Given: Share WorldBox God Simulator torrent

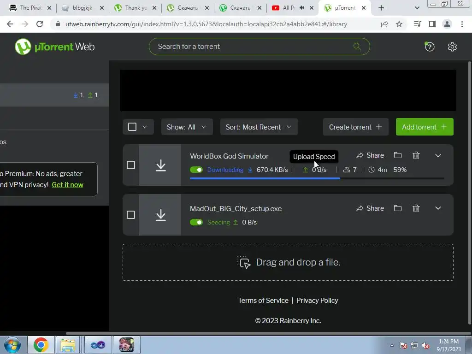Looking at the screenshot, I should (370, 155).
